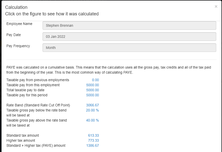Click total taxable pay to date figure
Viewport: 222px width, 152px height.
tap(92, 90)
